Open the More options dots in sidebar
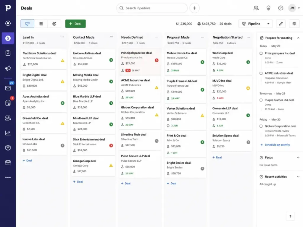 [8, 177]
